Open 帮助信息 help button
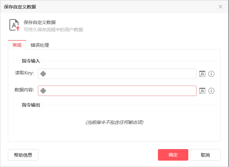This screenshot has width=229, height=167. (23, 155)
